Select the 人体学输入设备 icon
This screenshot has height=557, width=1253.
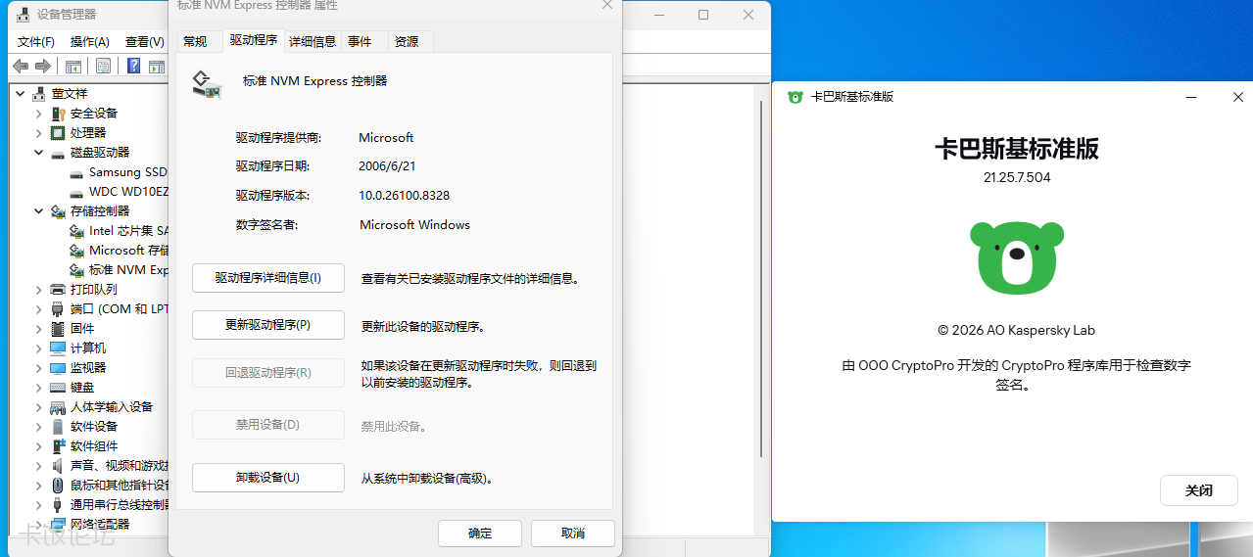point(58,406)
